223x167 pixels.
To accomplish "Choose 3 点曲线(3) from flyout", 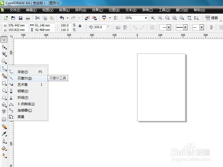I will 28,104.
